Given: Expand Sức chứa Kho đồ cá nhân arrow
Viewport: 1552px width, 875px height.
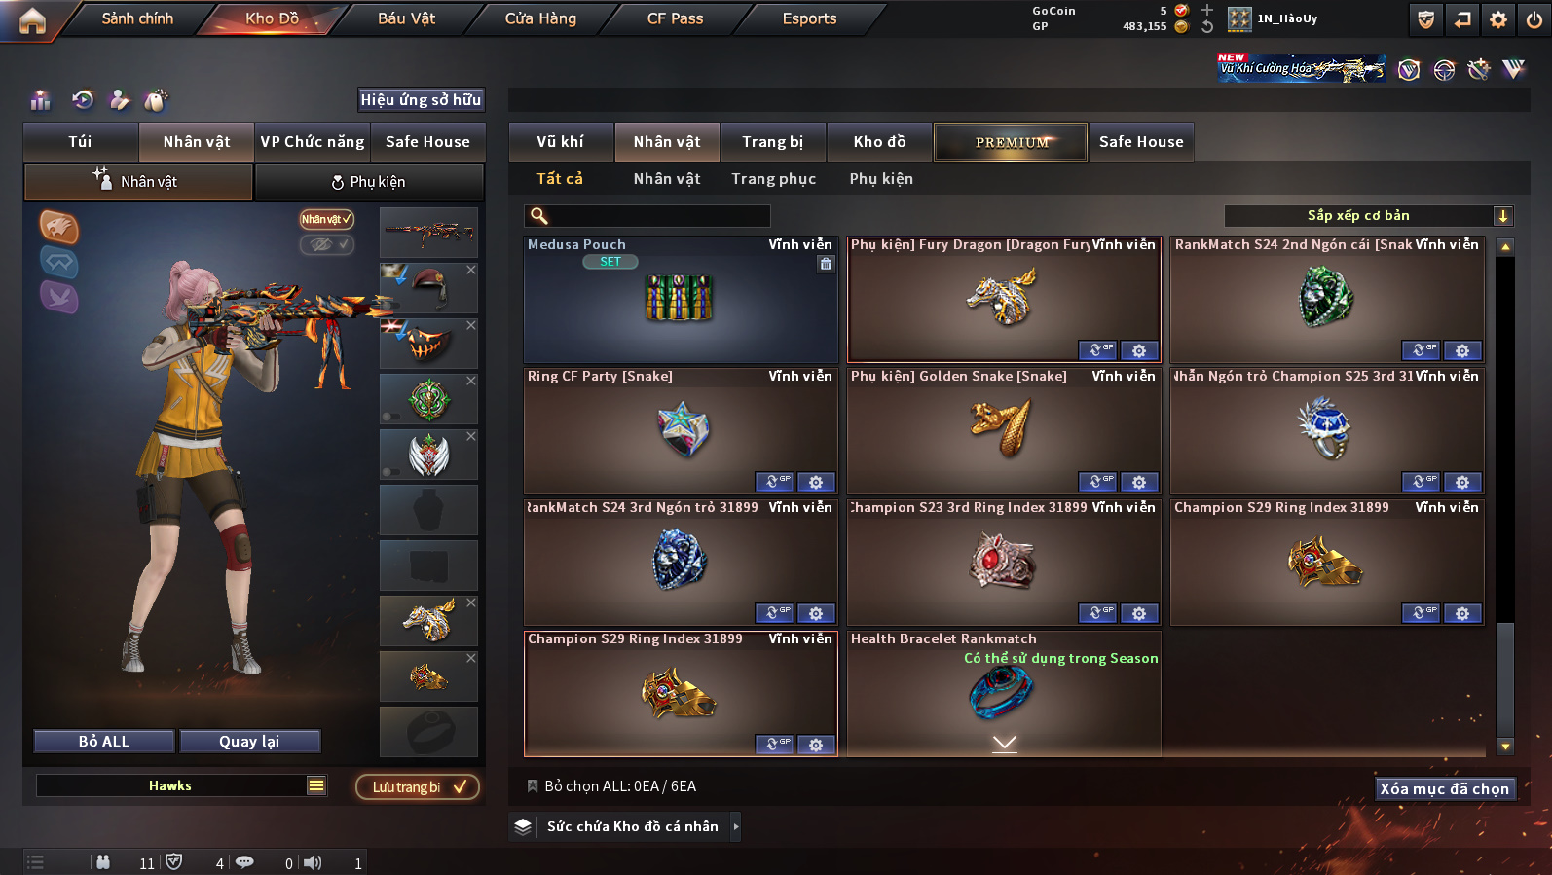Looking at the screenshot, I should coord(735,826).
